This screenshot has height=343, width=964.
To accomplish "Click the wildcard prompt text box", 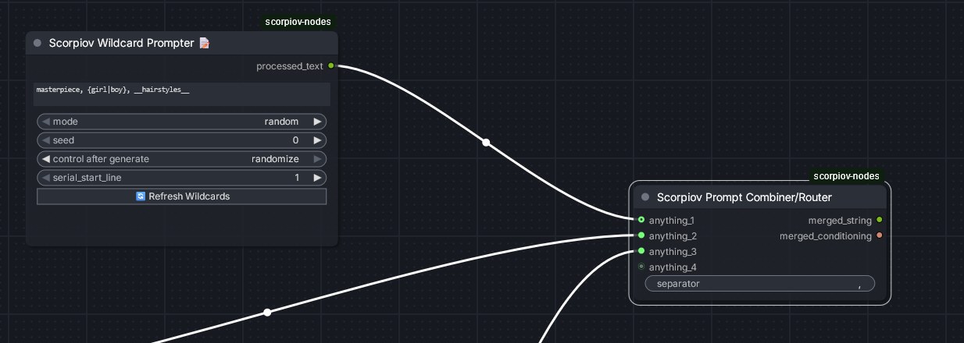I will click(x=182, y=94).
